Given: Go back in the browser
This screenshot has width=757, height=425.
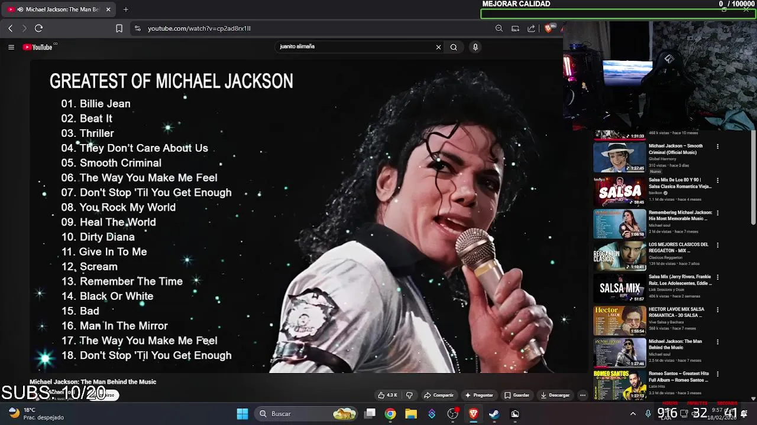Looking at the screenshot, I should point(10,28).
